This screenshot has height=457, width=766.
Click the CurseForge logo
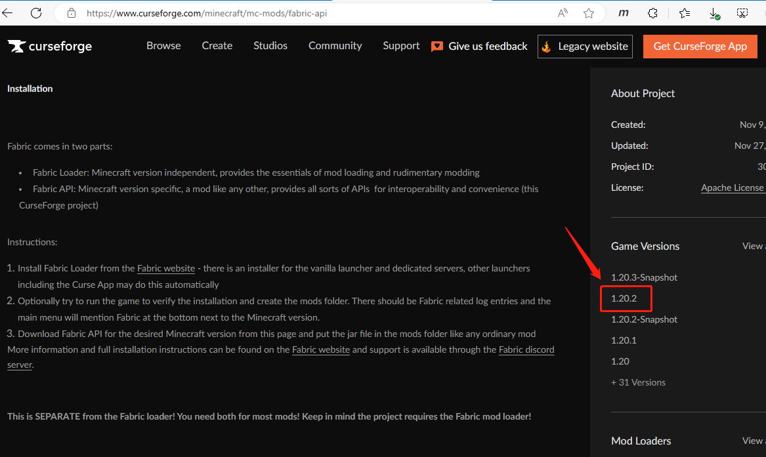coord(50,47)
